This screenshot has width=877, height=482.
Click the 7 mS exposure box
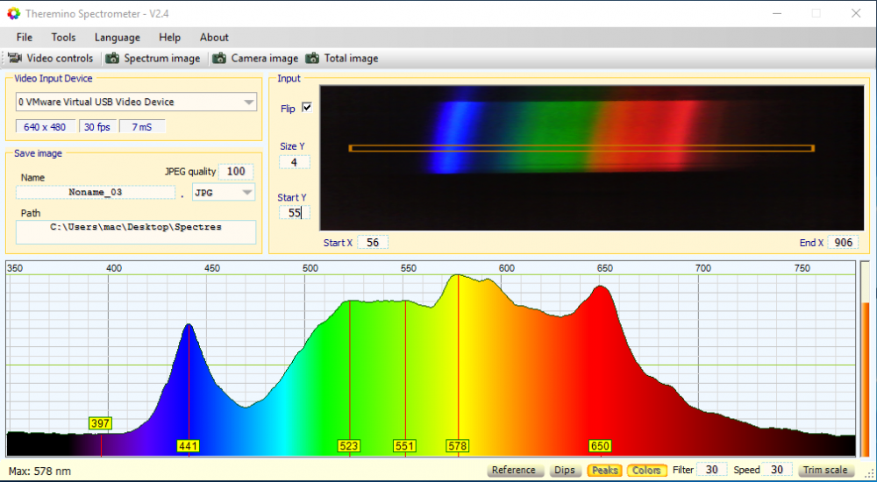(x=142, y=127)
